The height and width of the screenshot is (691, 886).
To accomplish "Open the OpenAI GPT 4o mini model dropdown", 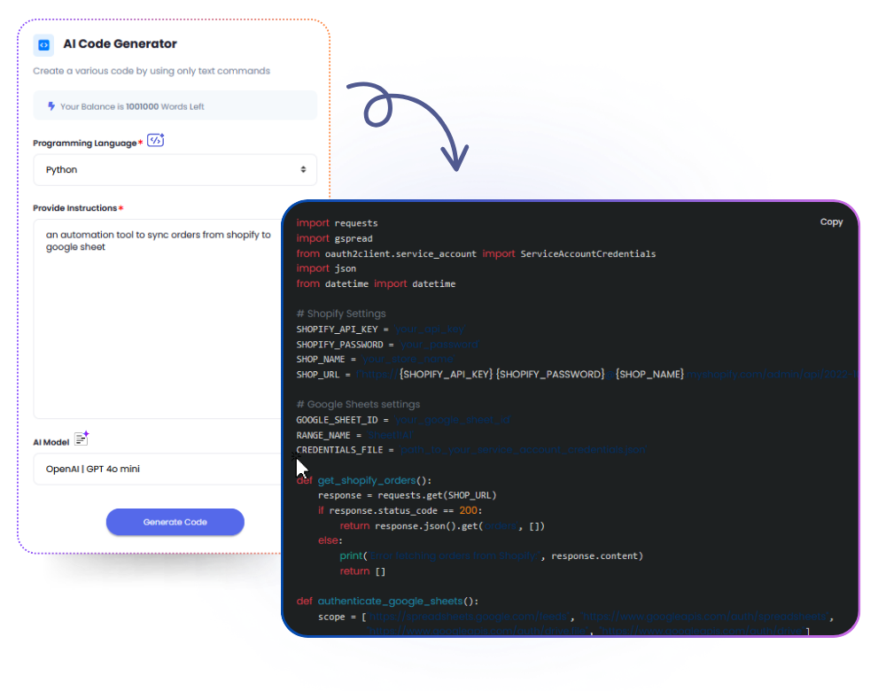I will [158, 469].
